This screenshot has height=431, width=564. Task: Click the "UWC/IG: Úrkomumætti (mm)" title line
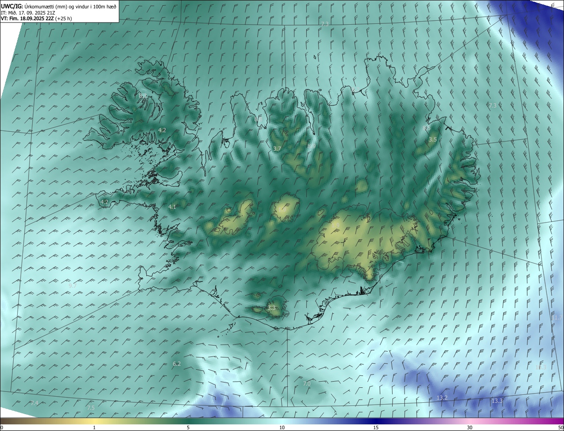(x=59, y=7)
